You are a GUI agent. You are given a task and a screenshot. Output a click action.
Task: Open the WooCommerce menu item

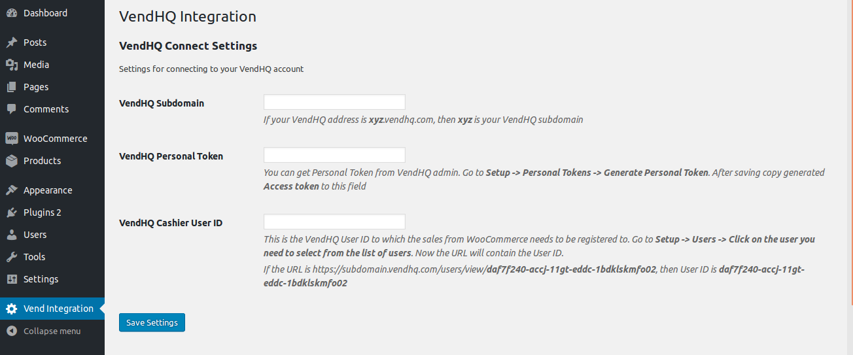click(55, 139)
